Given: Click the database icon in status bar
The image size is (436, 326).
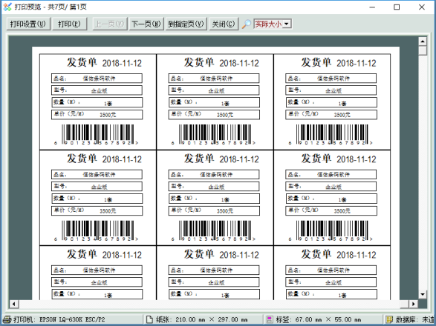Looking at the screenshot, I should [x=389, y=319].
